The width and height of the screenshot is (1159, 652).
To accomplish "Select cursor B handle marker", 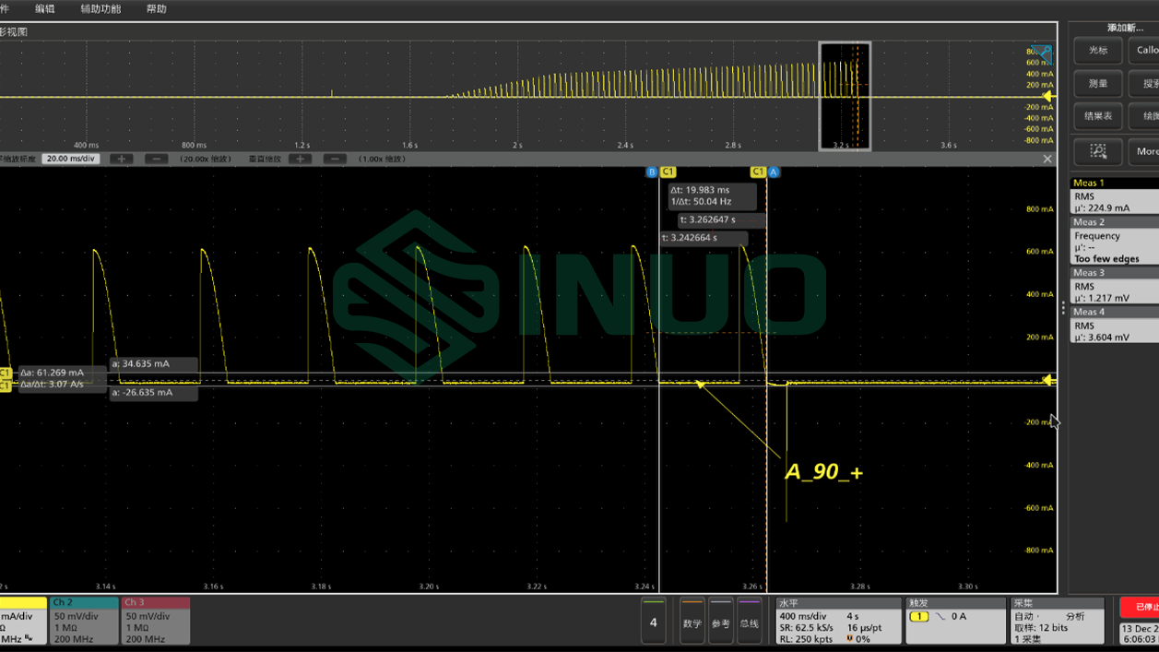I will tap(652, 172).
